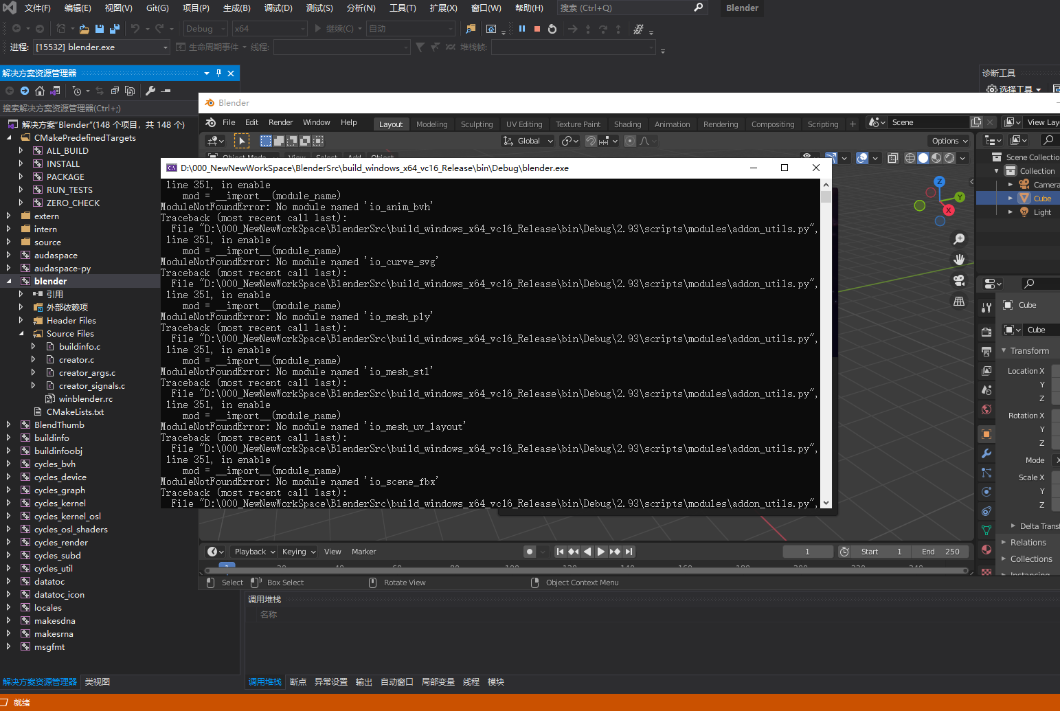Open Global transform orientation dropdown

[x=528, y=141]
